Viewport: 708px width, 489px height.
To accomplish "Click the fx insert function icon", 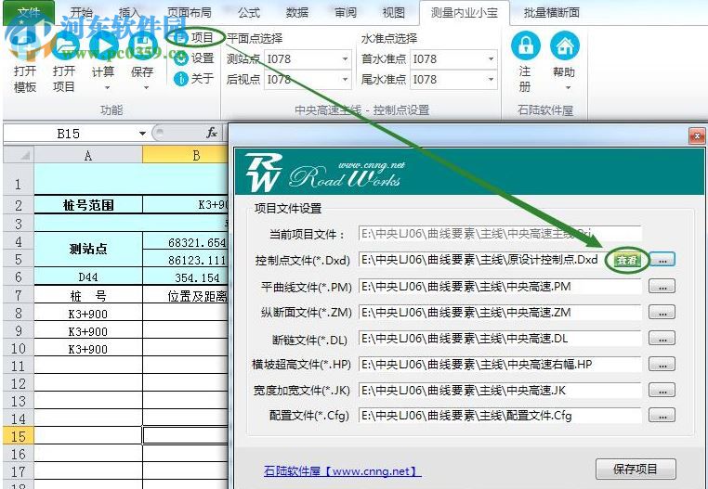I will [x=212, y=133].
